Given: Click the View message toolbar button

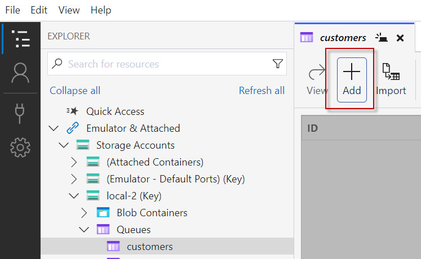Looking at the screenshot, I should pos(317,79).
